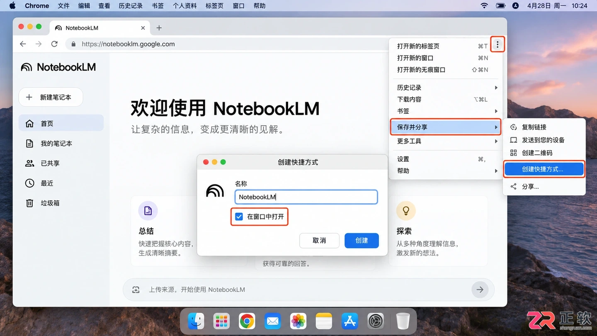Choose 复制链接 in the submenu
The width and height of the screenshot is (597, 336).
(544, 127)
